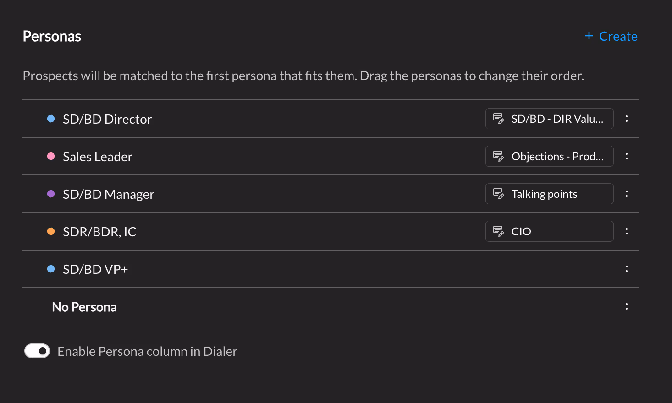Click script icon in Talking points box
Image resolution: width=672 pixels, height=403 pixels.
coord(498,194)
